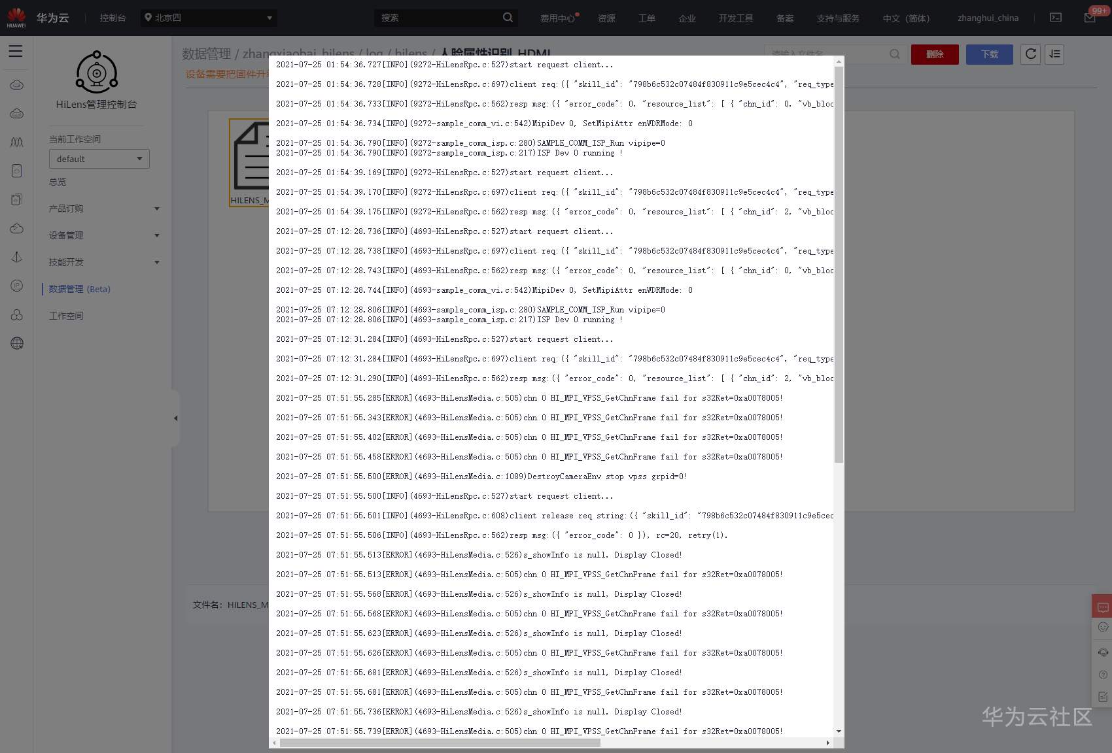Screen dimensions: 1112x753
Task: Click the log scroll right arrow
Action: (828, 743)
